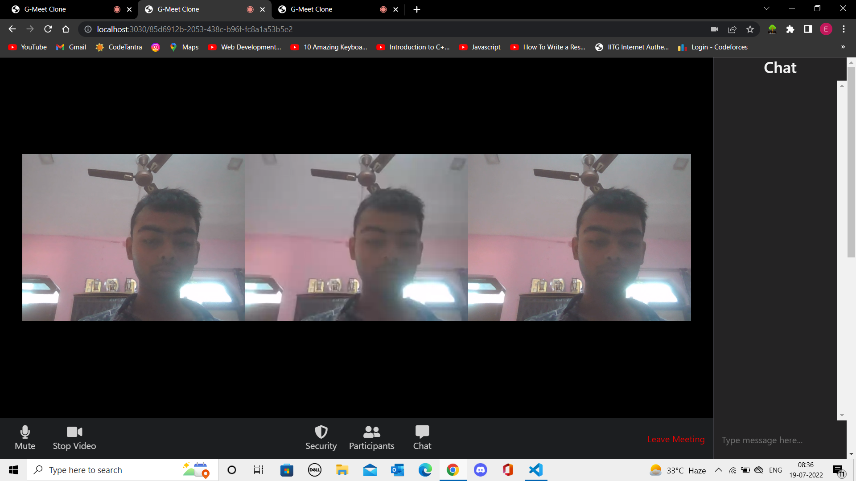Open the share icon in the toolbar
The width and height of the screenshot is (856, 481).
pos(733,29)
